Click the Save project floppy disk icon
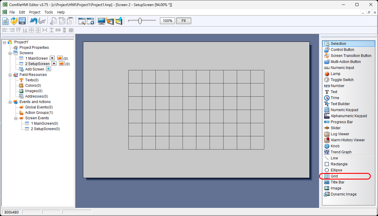Viewport: 378px width, 216px height. 22,21
